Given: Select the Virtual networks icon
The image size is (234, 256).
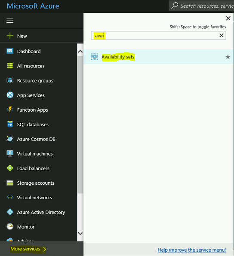Looking at the screenshot, I should (10, 197).
